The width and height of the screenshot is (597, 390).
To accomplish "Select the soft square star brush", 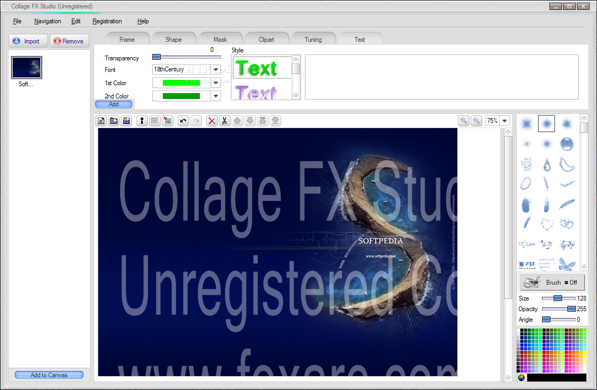I will click(527, 123).
